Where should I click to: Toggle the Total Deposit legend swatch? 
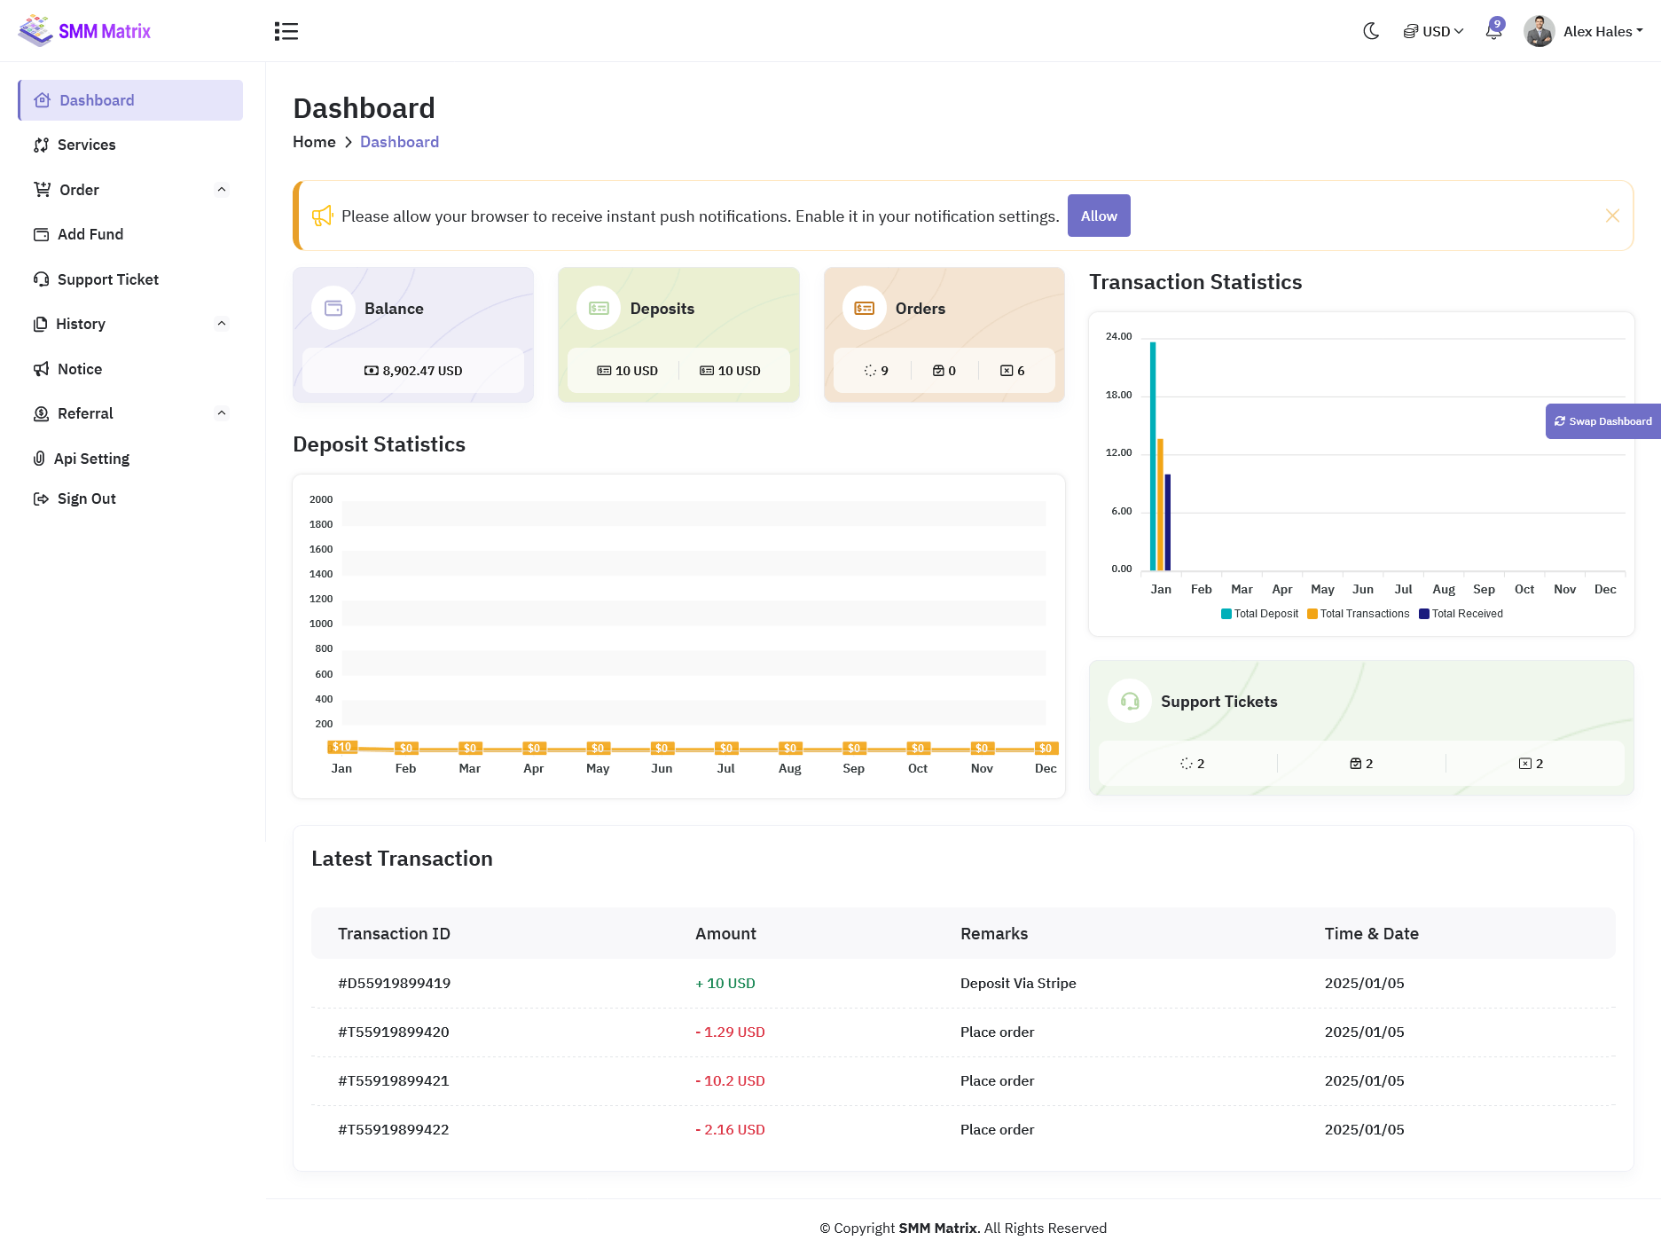[x=1226, y=614]
